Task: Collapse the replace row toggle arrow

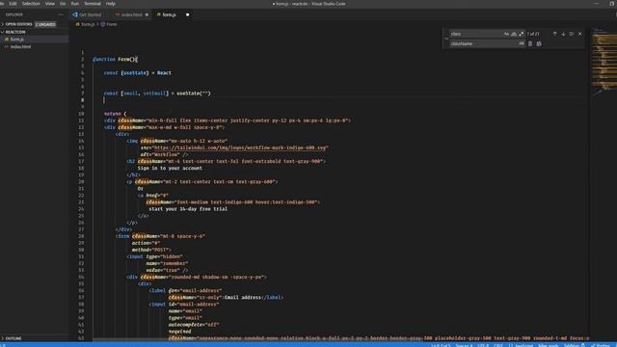Action: (x=446, y=39)
